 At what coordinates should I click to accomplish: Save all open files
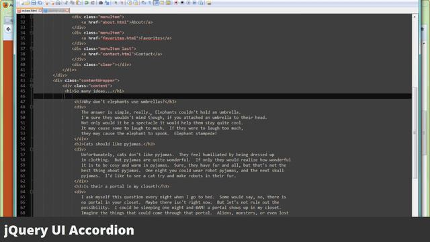(x=40, y=3)
